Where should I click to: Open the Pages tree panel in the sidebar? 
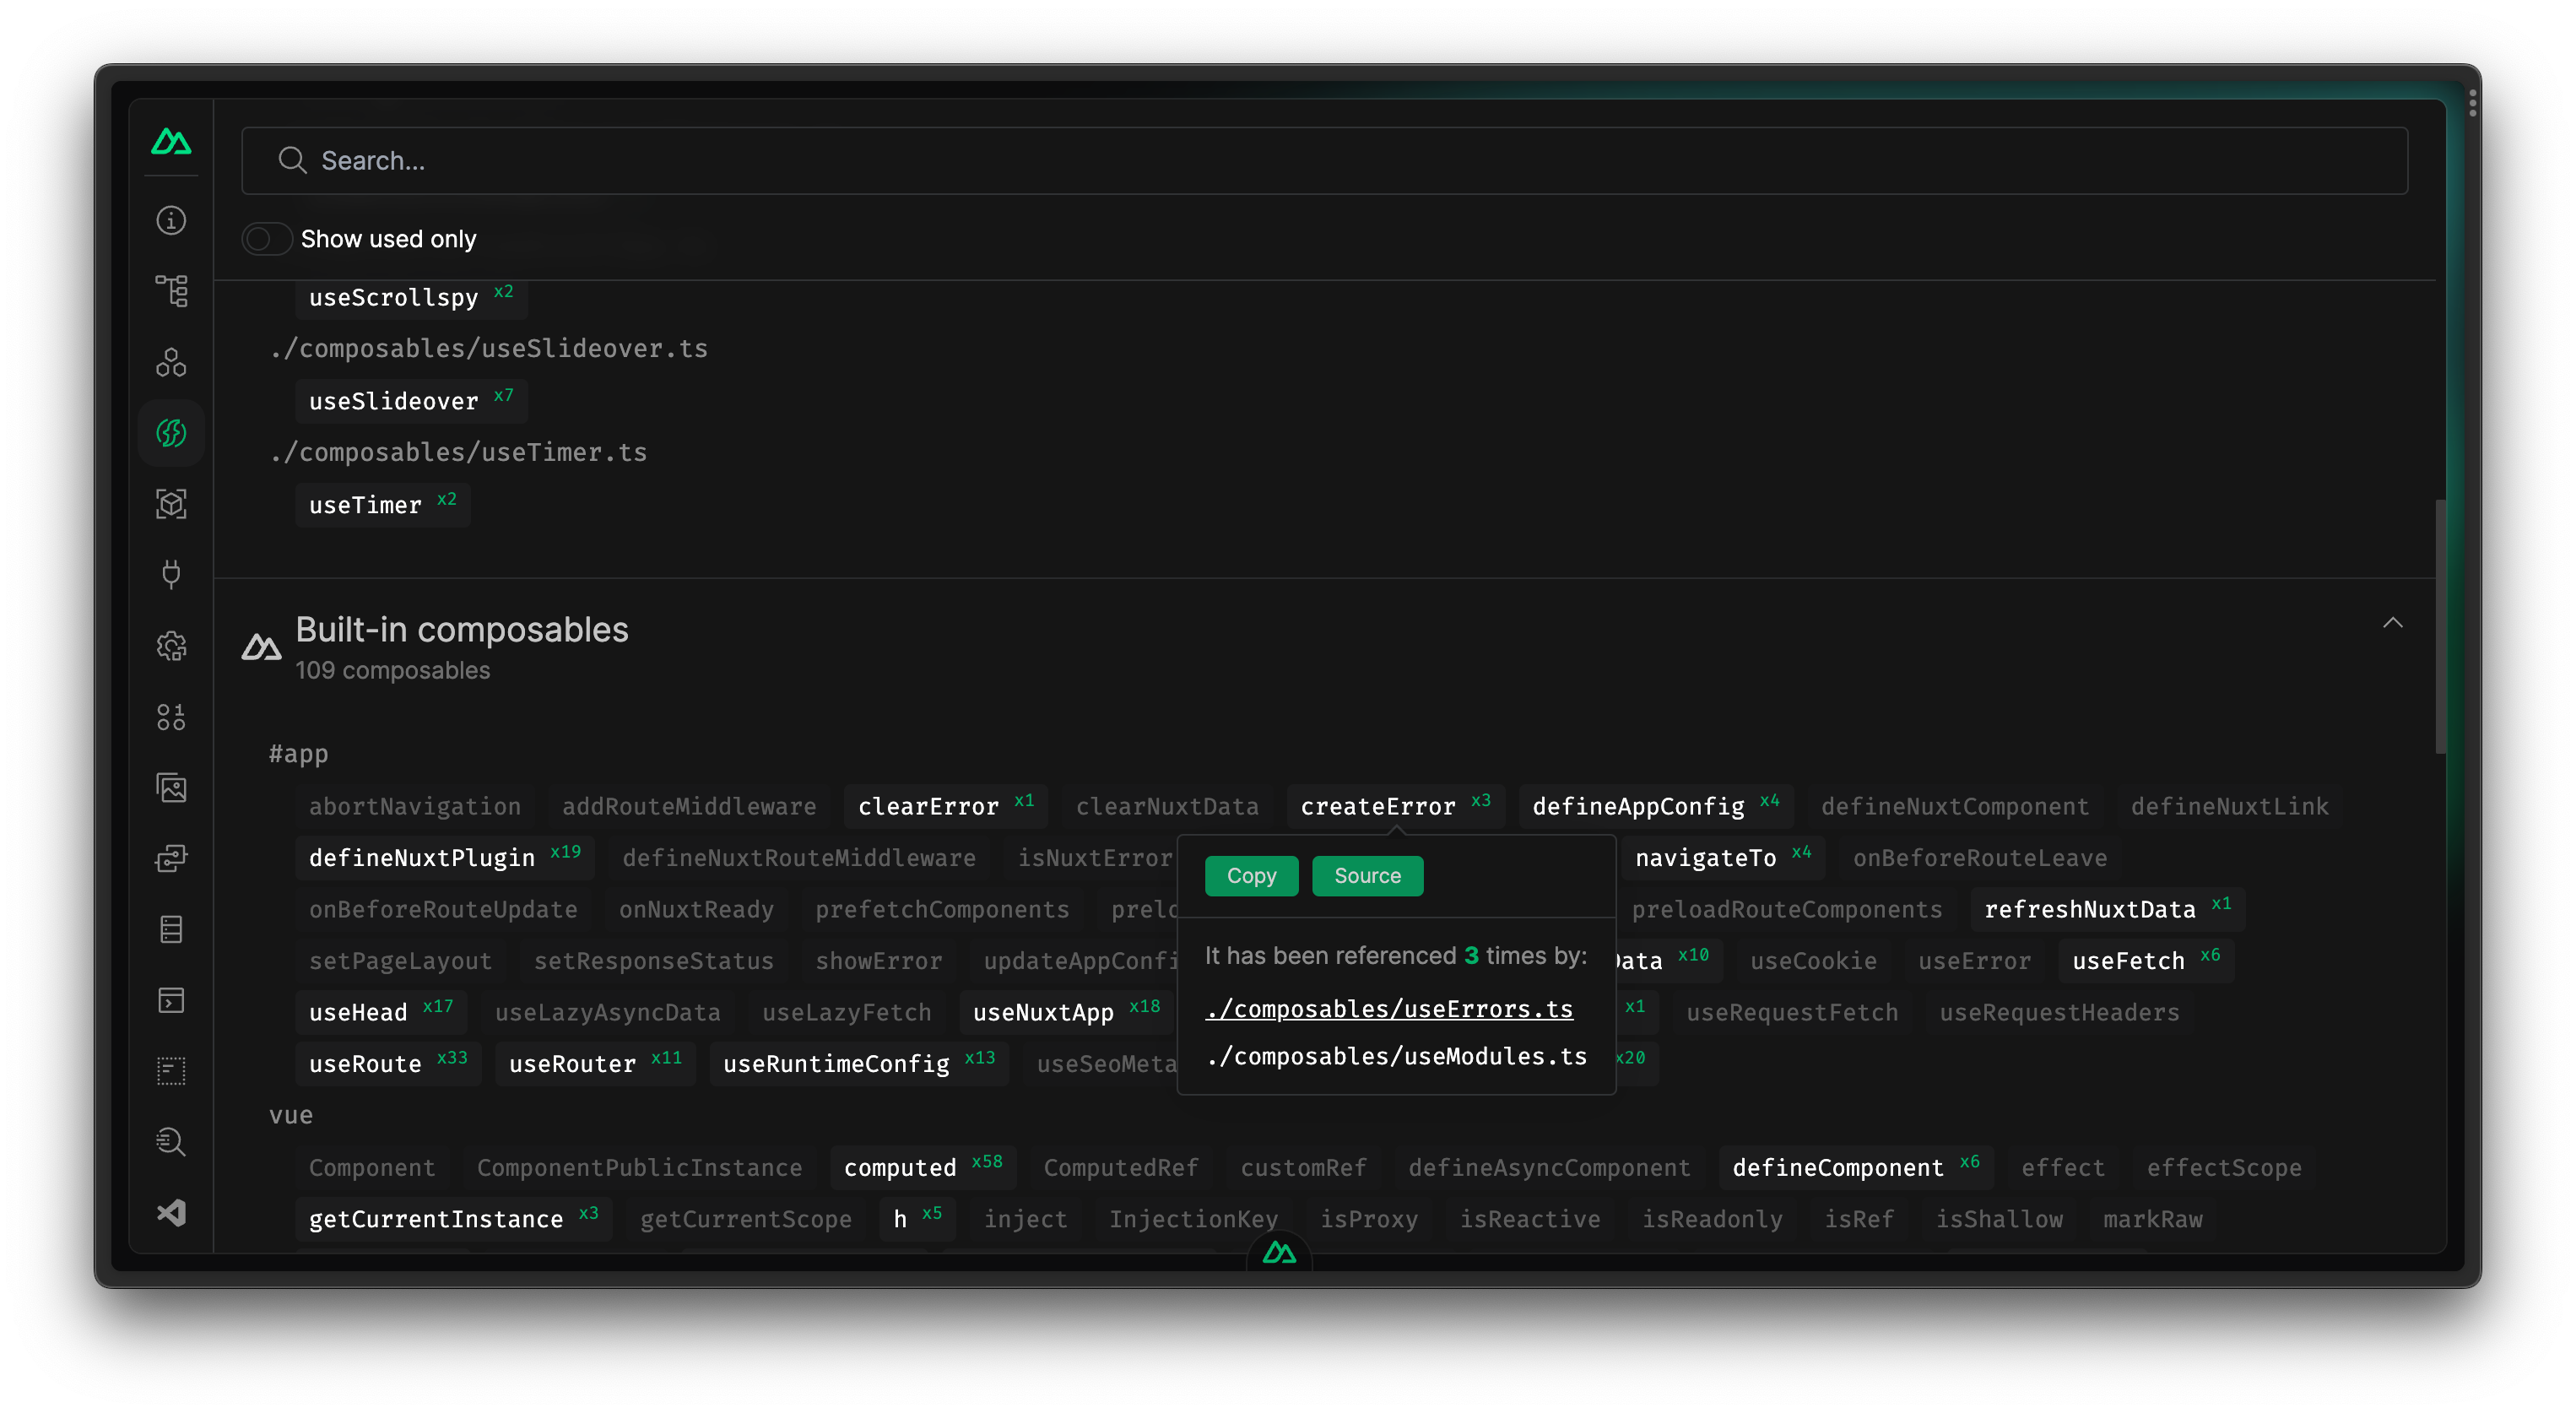pyautogui.click(x=171, y=290)
